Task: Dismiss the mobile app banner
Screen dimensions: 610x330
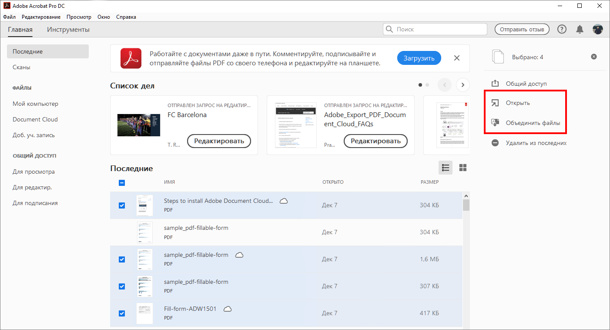Action: pos(457,58)
